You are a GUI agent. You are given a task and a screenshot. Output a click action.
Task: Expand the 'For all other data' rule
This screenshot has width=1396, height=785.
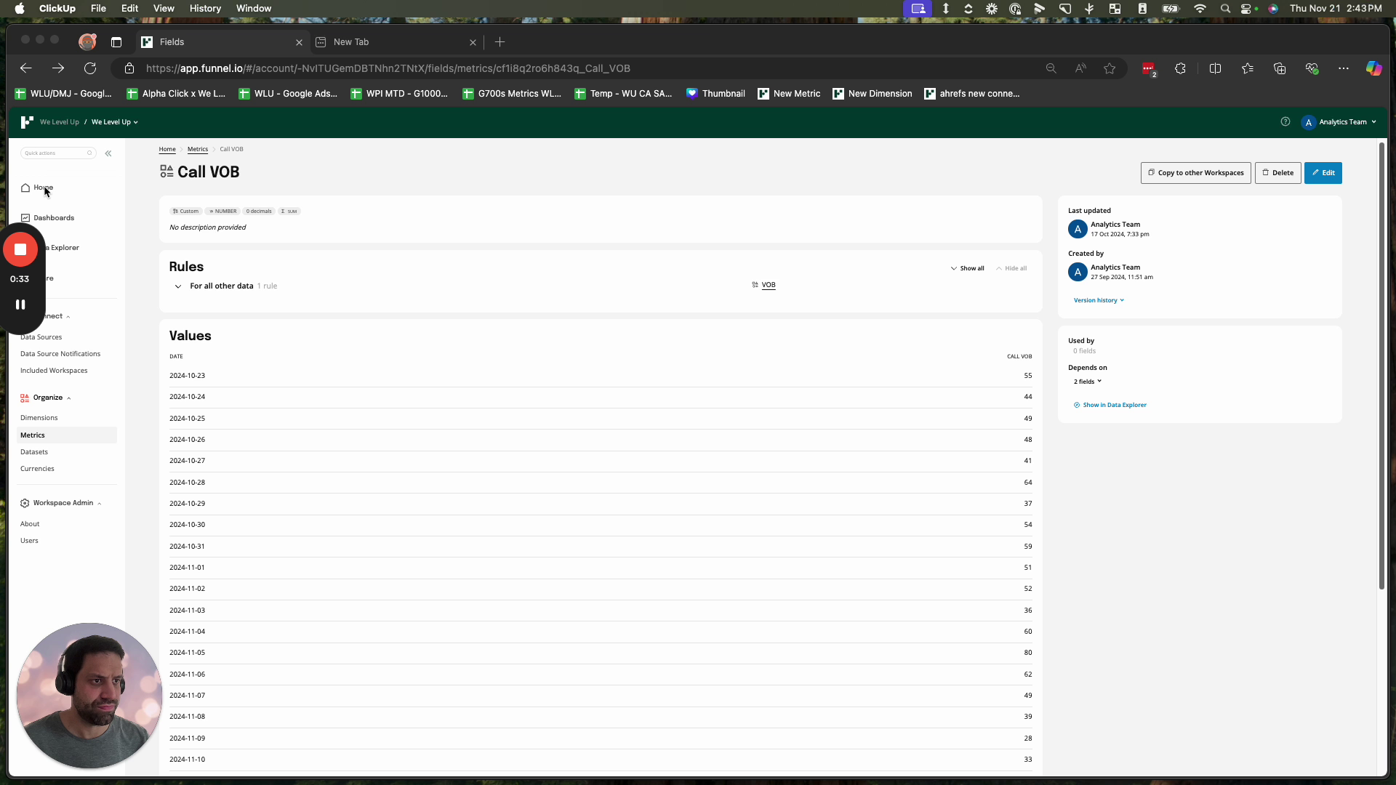[x=178, y=286]
